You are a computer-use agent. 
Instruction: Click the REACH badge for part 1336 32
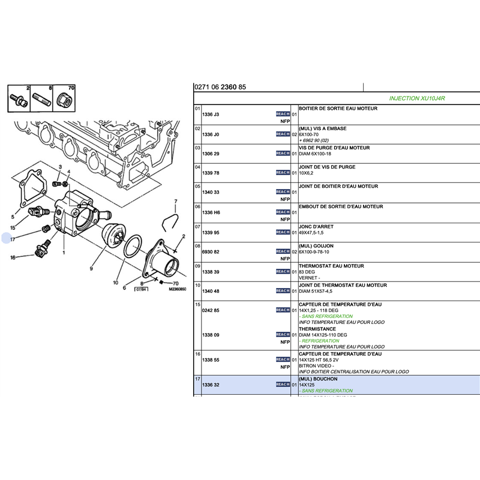283,384
